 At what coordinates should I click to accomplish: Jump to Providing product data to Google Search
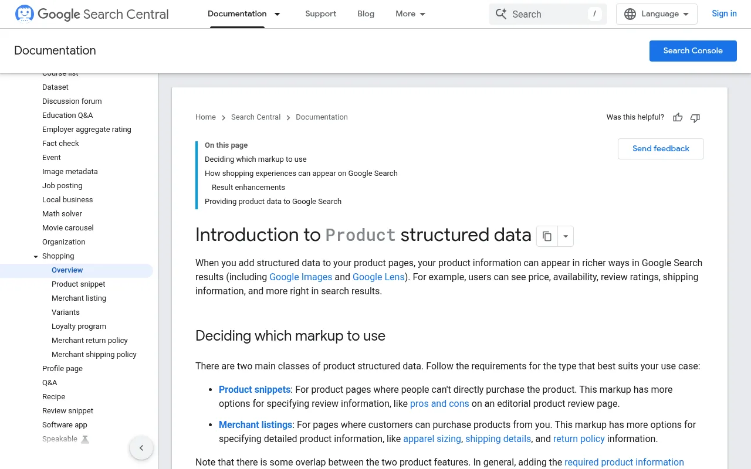[x=273, y=202]
